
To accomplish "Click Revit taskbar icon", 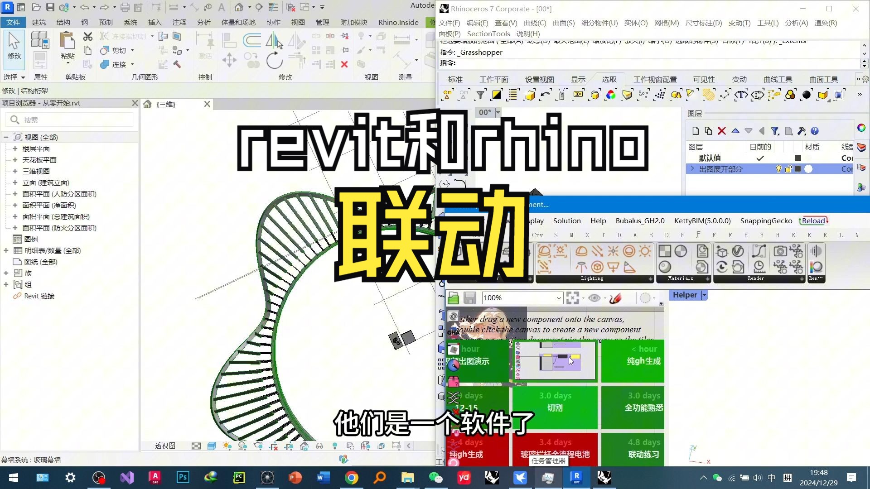I will coord(576,477).
